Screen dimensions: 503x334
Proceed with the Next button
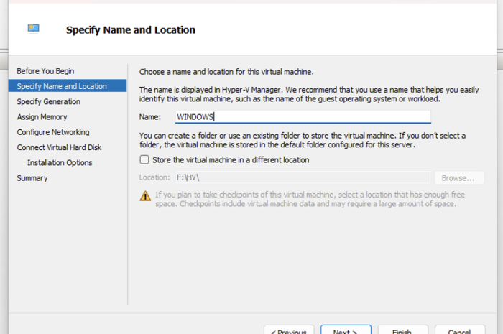346,330
